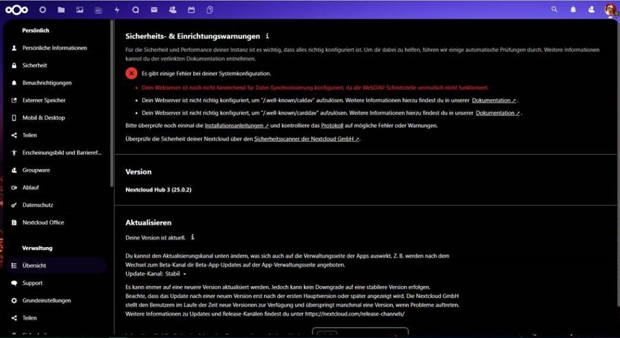Open the Mail envelope icon
The image size is (620, 338).
pyautogui.click(x=154, y=9)
